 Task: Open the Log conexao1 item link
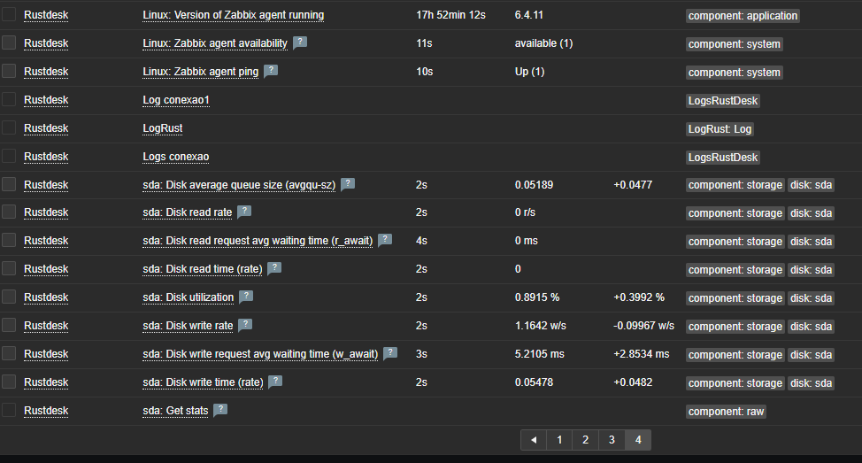click(176, 100)
